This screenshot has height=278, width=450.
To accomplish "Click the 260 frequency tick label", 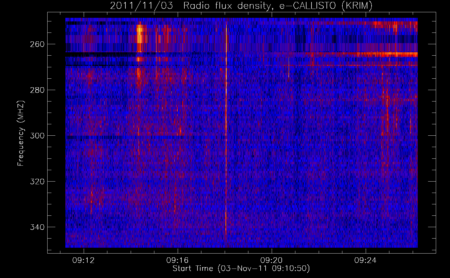I will [x=37, y=44].
